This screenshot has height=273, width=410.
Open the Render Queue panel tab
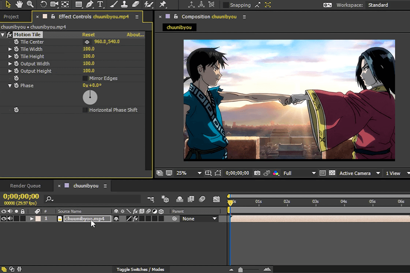(x=26, y=186)
